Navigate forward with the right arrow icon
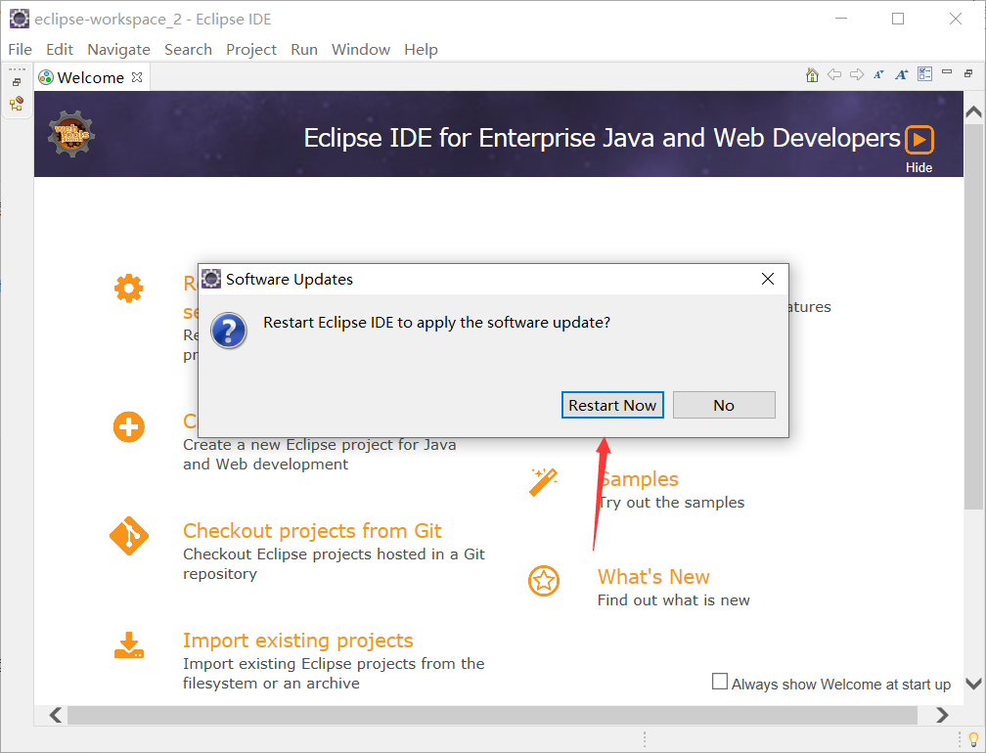Image resolution: width=986 pixels, height=753 pixels. click(857, 74)
